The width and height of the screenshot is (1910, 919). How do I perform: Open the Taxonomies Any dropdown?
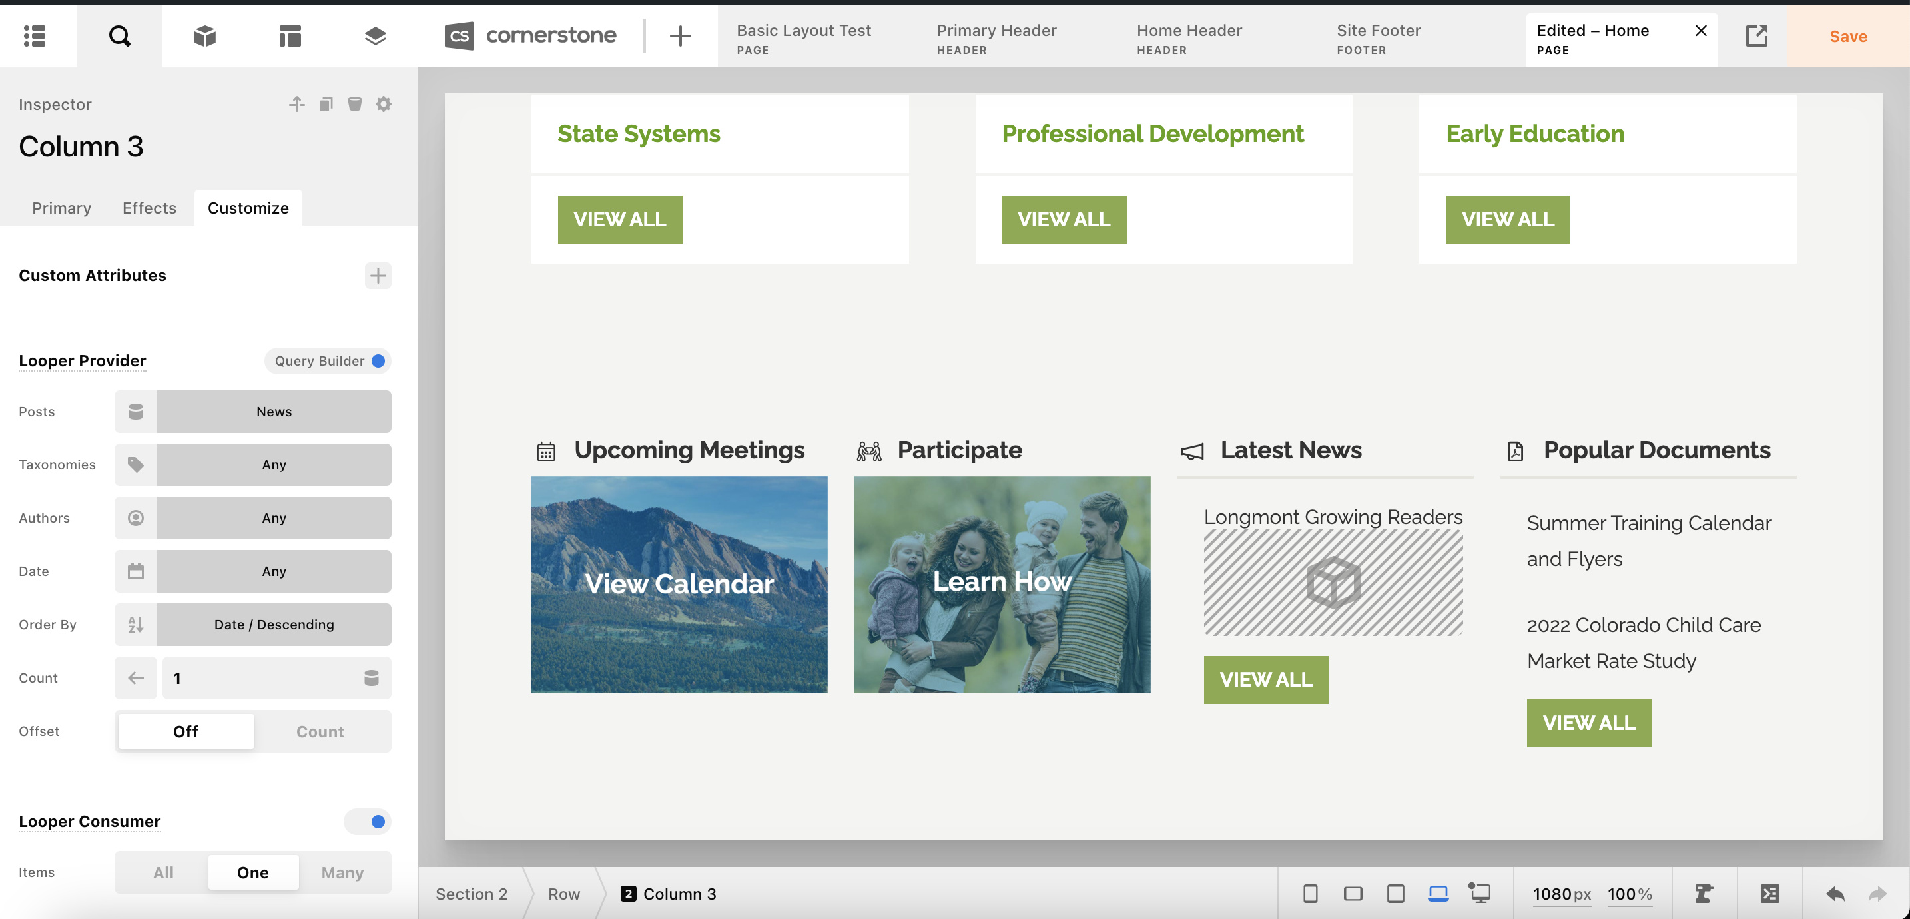point(274,465)
